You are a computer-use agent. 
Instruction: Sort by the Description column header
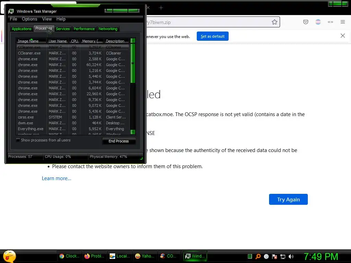[x=117, y=41]
